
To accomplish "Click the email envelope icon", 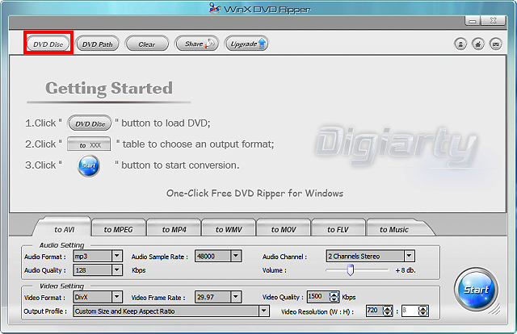I will 495,44.
